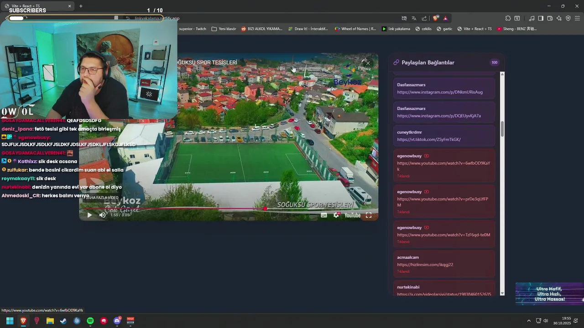This screenshot has width=584, height=328.
Task: Click the links panel scrollbar down arrow
Action: pos(502,293)
